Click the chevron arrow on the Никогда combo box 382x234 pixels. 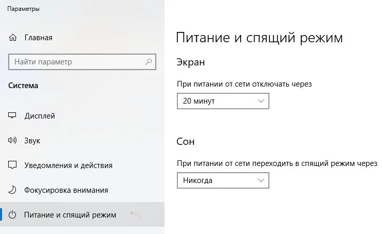(261, 180)
